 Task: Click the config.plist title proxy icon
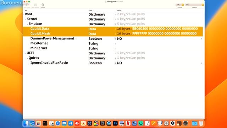(x=106, y=1)
